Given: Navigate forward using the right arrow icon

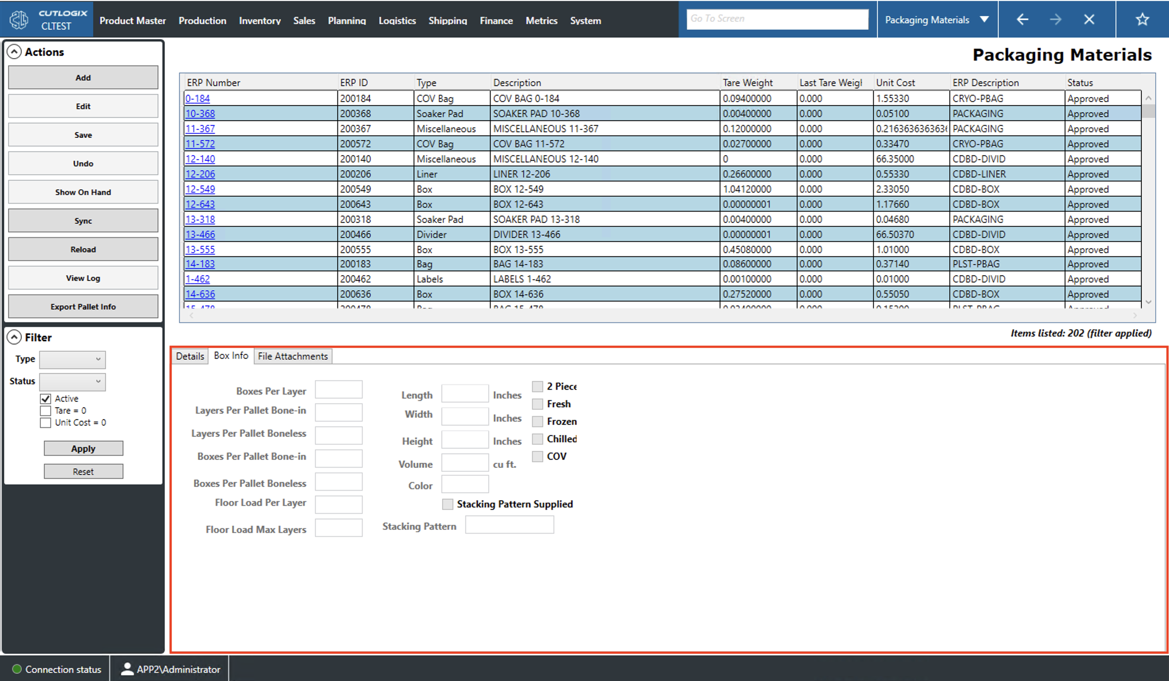Looking at the screenshot, I should coord(1056,19).
